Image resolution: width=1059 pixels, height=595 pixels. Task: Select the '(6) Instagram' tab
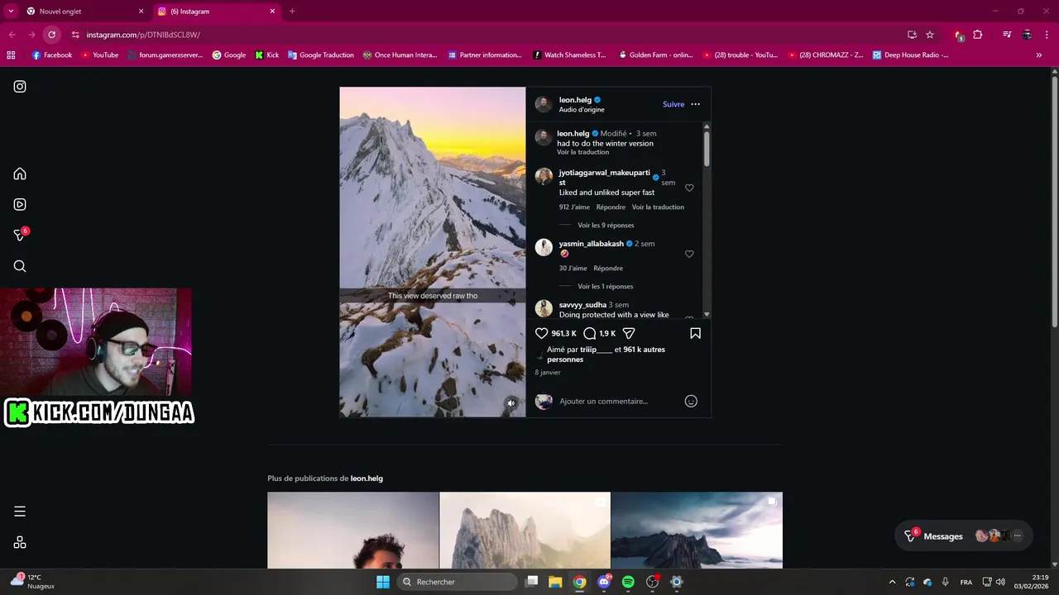pos(215,12)
